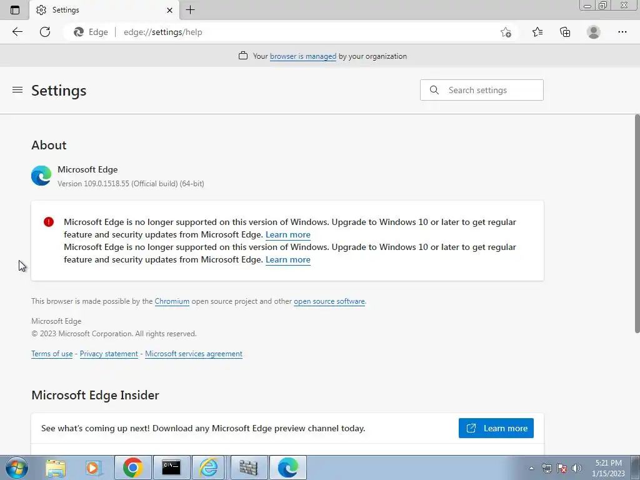
Task: Click the About heading
Action: (49, 145)
